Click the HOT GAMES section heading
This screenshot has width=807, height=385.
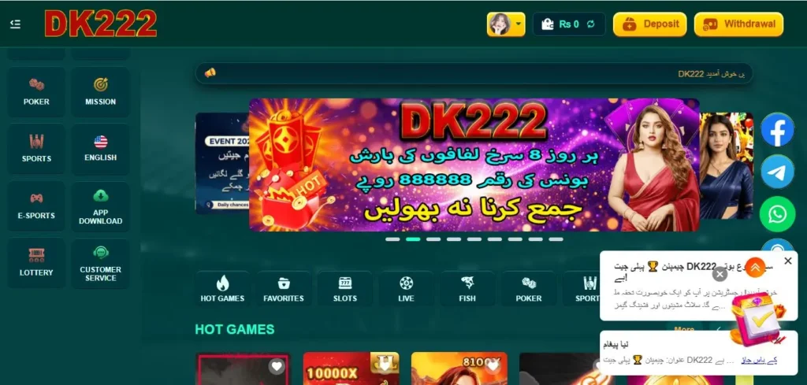235,329
